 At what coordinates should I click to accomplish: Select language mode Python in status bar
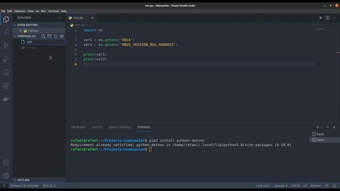coord(316,186)
